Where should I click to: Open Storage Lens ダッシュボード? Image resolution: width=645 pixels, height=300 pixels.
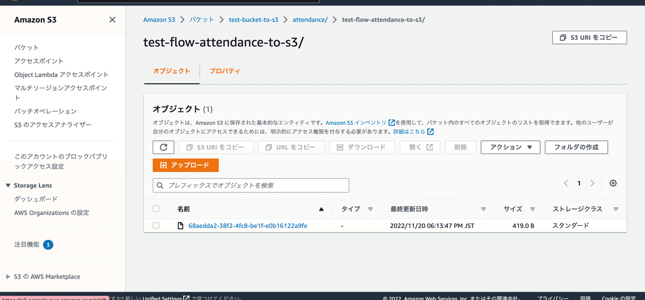(35, 199)
